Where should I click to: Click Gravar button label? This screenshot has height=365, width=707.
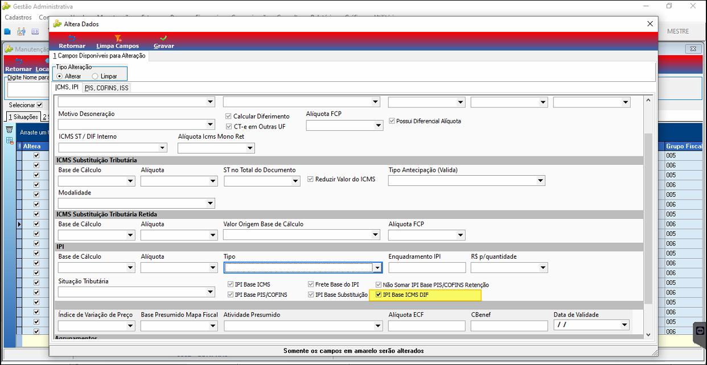(x=164, y=46)
